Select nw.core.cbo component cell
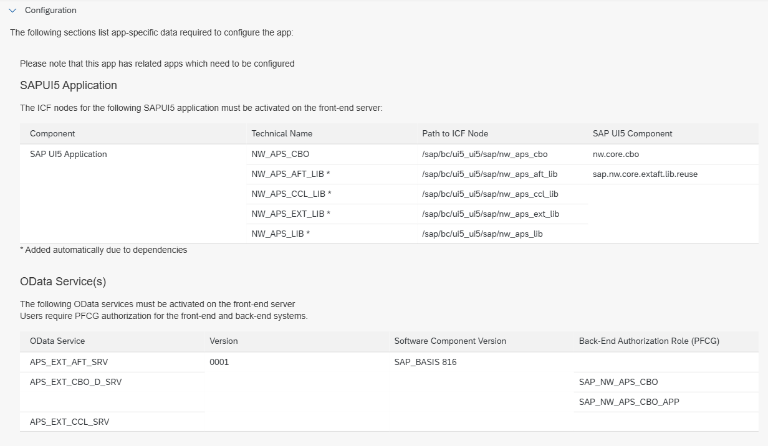 pos(616,154)
